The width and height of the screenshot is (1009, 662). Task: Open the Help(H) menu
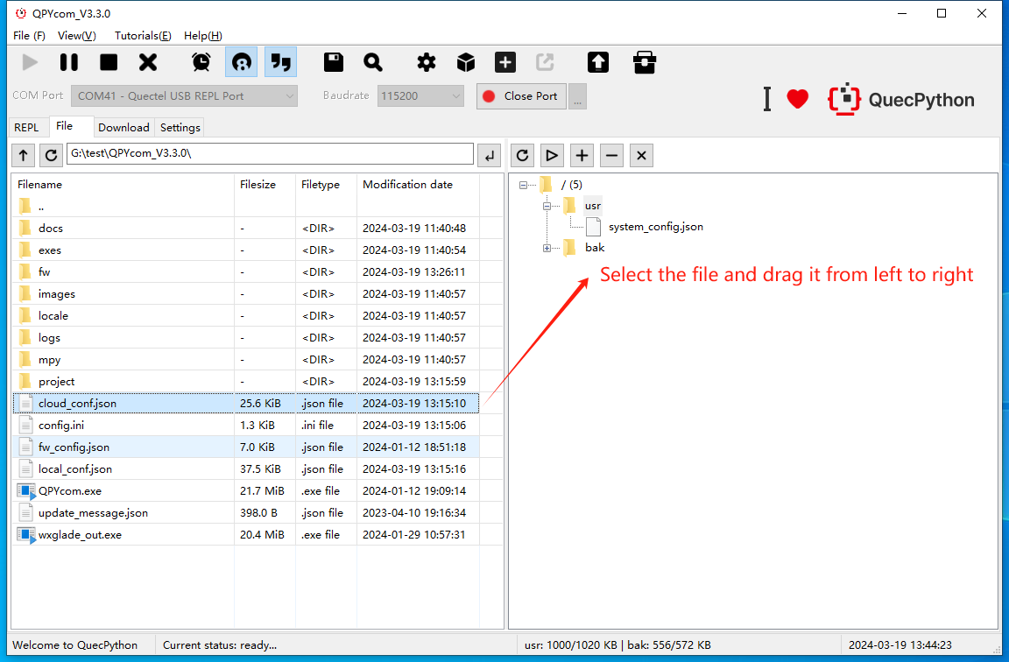click(x=202, y=35)
